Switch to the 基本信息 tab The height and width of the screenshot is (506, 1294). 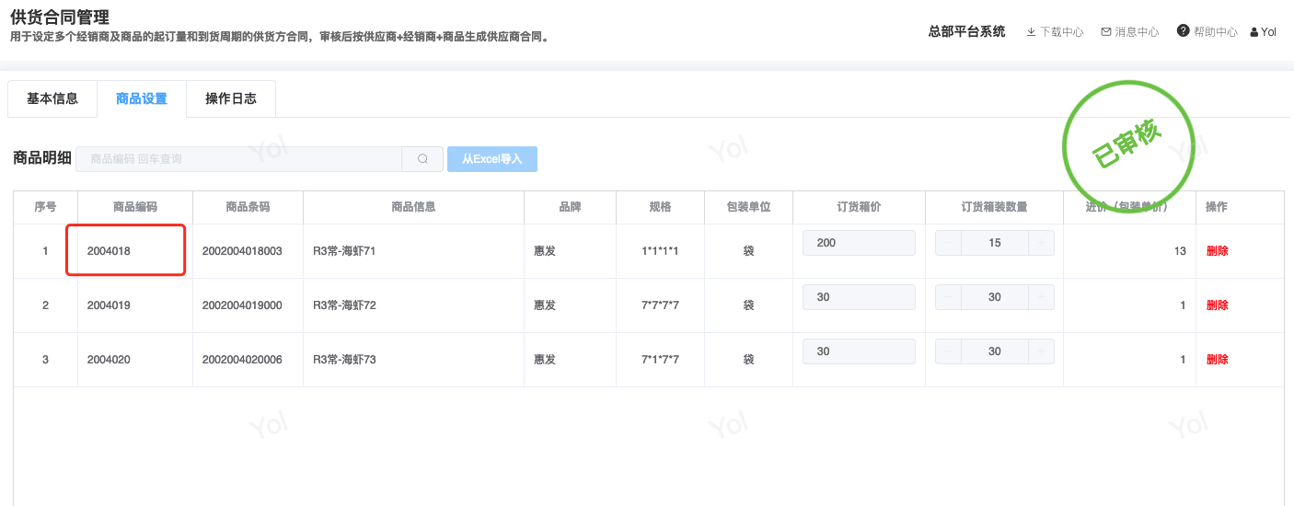click(52, 99)
